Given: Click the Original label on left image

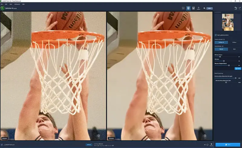Looking at the screenshot, I should point(5,138).
